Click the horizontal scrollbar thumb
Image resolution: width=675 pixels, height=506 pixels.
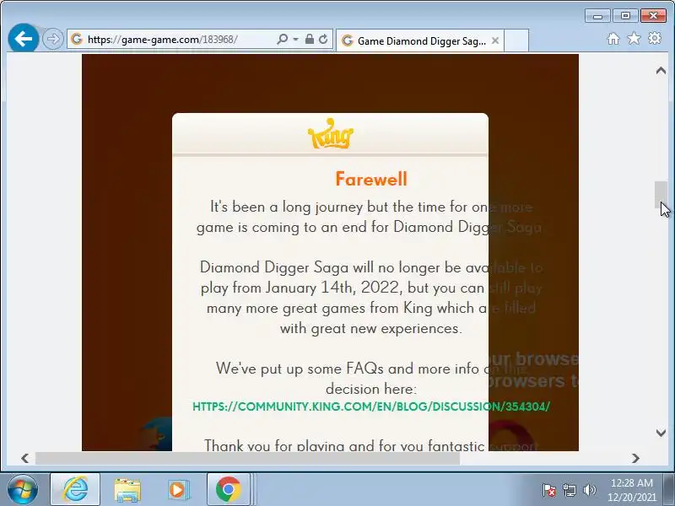(247, 458)
